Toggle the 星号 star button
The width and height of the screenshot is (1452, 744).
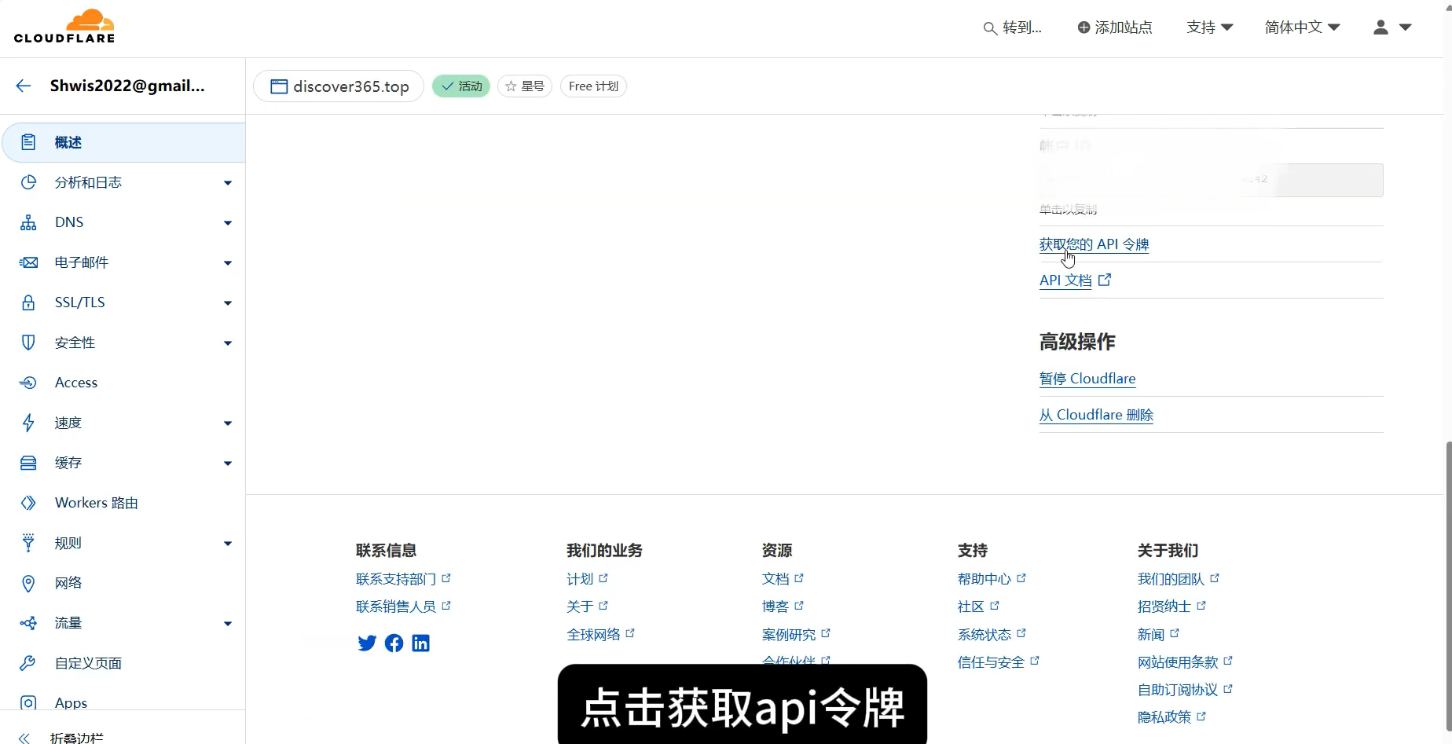click(x=525, y=86)
